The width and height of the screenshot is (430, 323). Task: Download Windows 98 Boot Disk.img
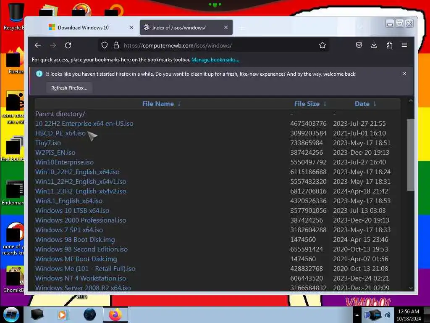coord(75,239)
